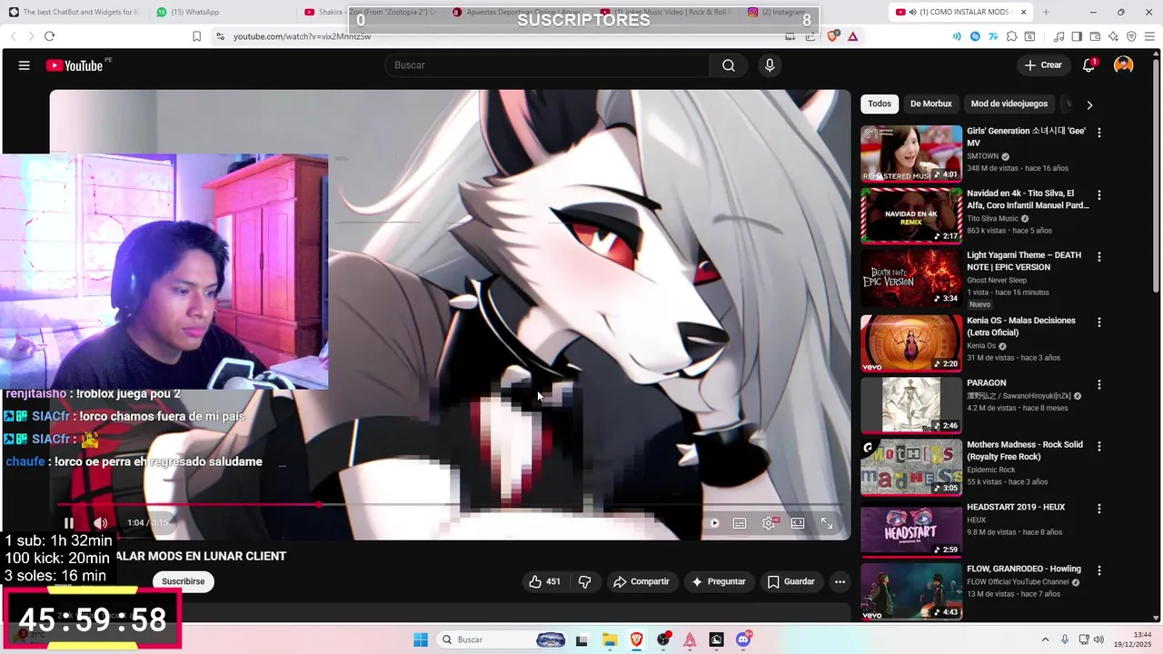
Task: Open options menu for HEADSTART 2019
Action: [x=1099, y=509]
